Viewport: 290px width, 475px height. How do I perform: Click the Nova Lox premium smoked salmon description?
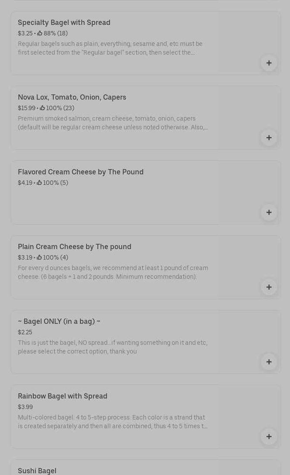[x=113, y=123]
